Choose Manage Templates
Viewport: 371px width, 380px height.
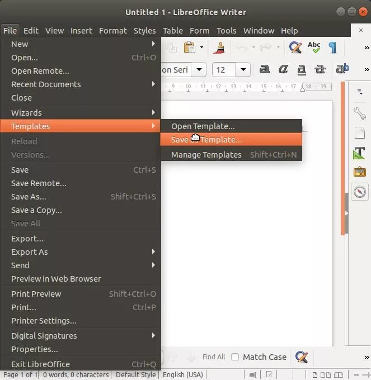click(x=231, y=155)
